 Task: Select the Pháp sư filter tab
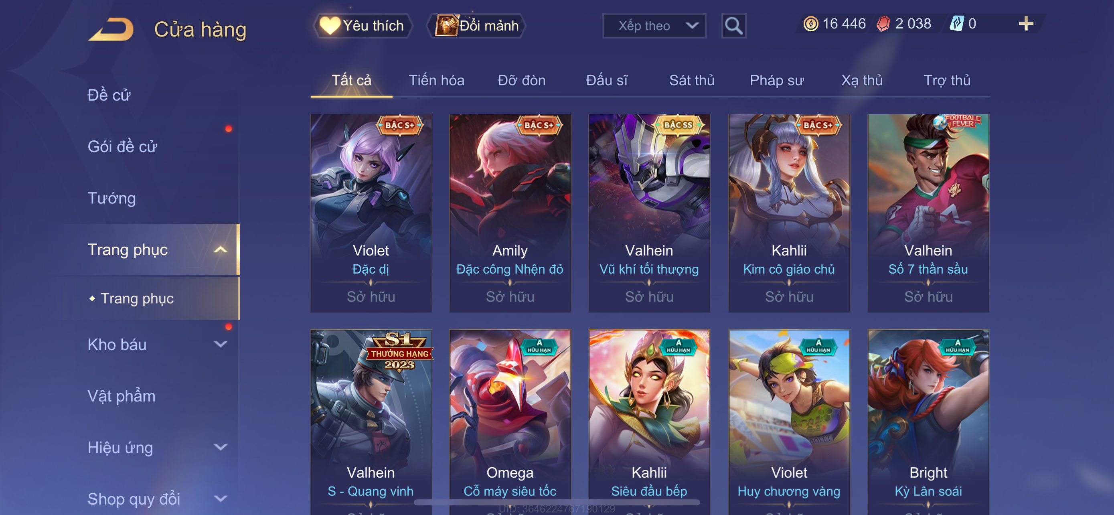click(x=777, y=81)
